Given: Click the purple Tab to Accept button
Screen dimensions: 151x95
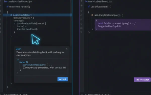Looking at the screenshot, I should click(142, 79).
